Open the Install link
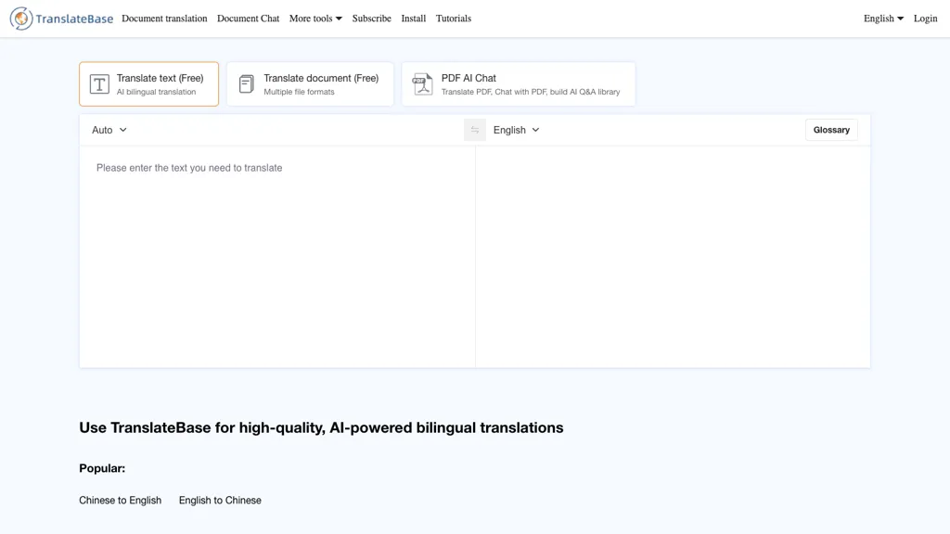 (413, 19)
